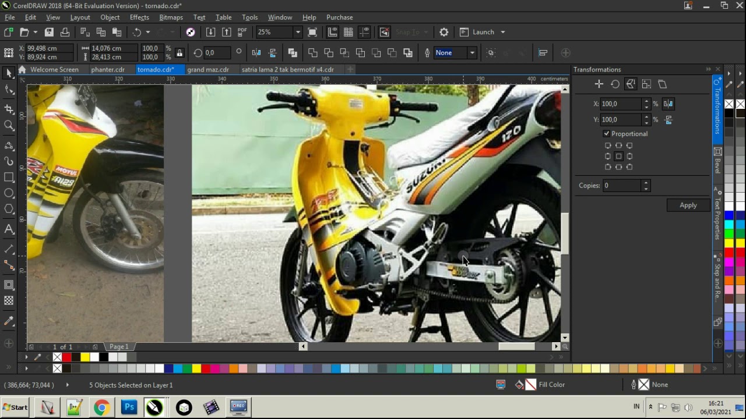Click the Apply button

tap(688, 205)
